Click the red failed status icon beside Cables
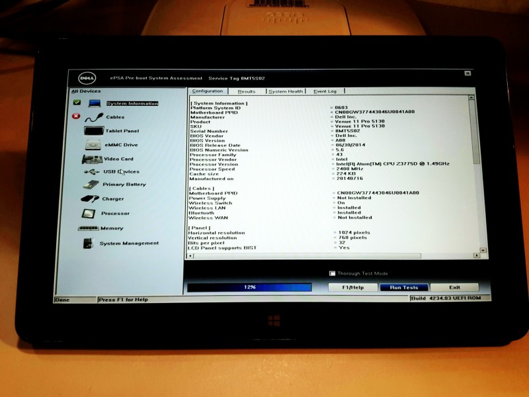 pyautogui.click(x=76, y=116)
